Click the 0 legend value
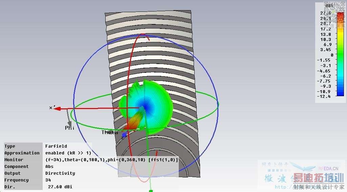This screenshot has width=347, height=192. coord(332,55)
